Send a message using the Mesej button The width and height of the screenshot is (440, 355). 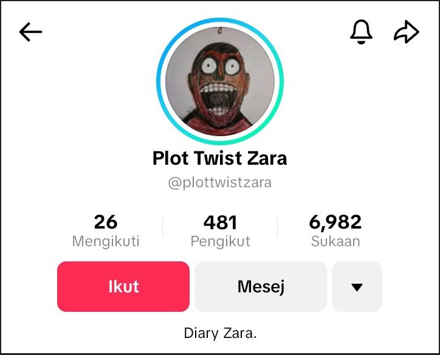pyautogui.click(x=261, y=286)
